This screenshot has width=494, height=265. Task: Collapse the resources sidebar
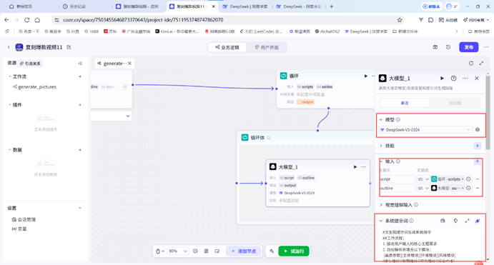coord(80,64)
